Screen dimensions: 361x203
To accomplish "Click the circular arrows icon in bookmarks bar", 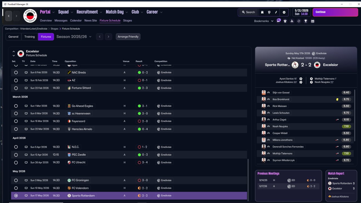I will pyautogui.click(x=299, y=21).
